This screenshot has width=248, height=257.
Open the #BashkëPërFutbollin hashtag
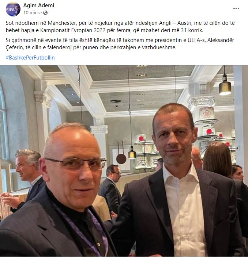pyautogui.click(x=30, y=58)
